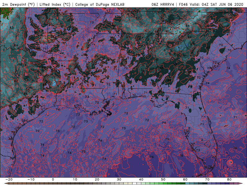Click the '50' color scale label
This screenshot has height=185, width=247.
pos(163,179)
